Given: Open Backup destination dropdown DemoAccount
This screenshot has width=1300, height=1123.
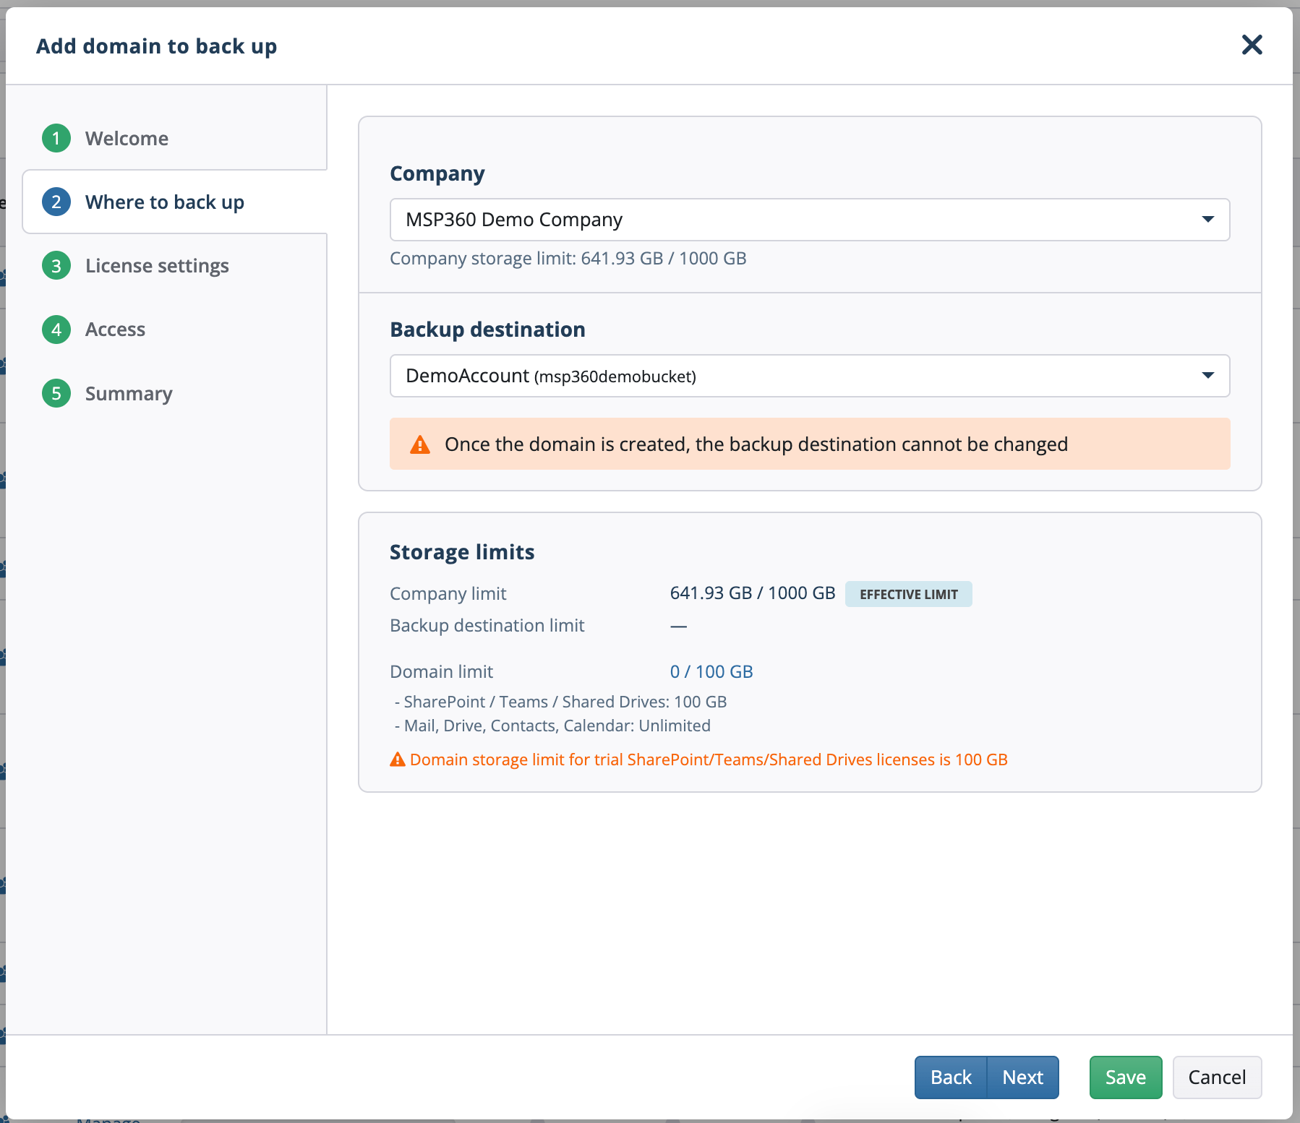Looking at the screenshot, I should (x=810, y=376).
